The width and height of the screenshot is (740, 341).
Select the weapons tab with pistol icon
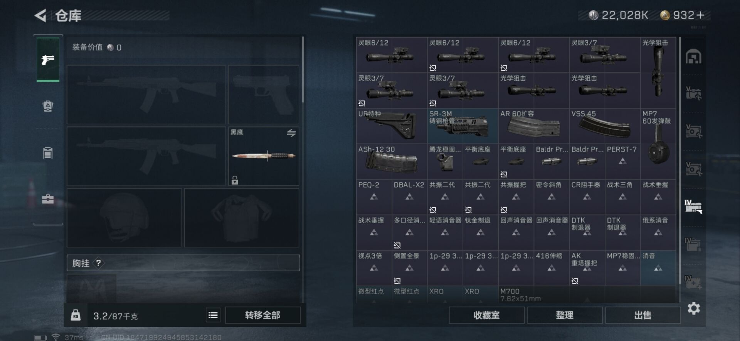48,60
